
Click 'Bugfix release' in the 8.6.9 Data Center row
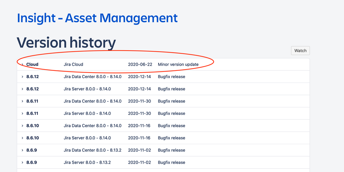171,150
